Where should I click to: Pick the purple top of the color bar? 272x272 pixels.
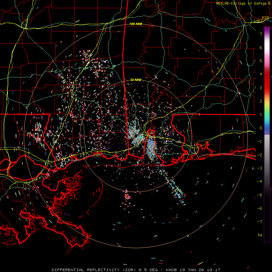(267, 30)
